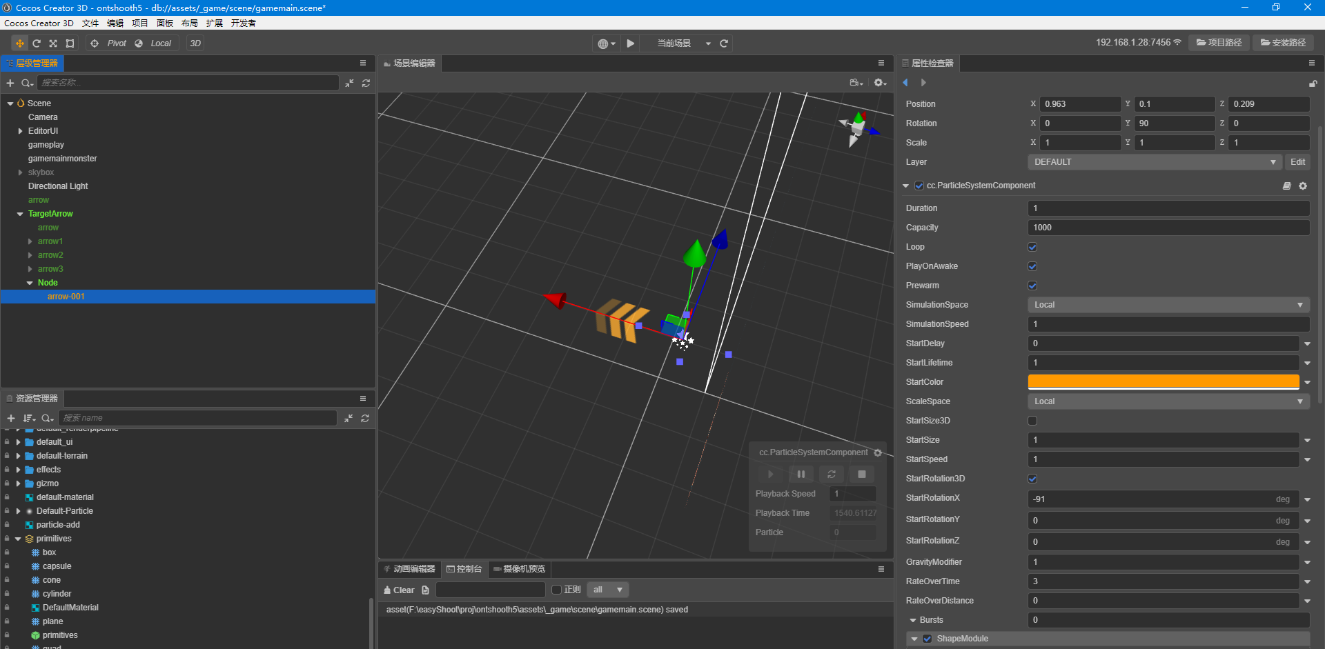Refresh the hierarchy panel

(x=366, y=83)
